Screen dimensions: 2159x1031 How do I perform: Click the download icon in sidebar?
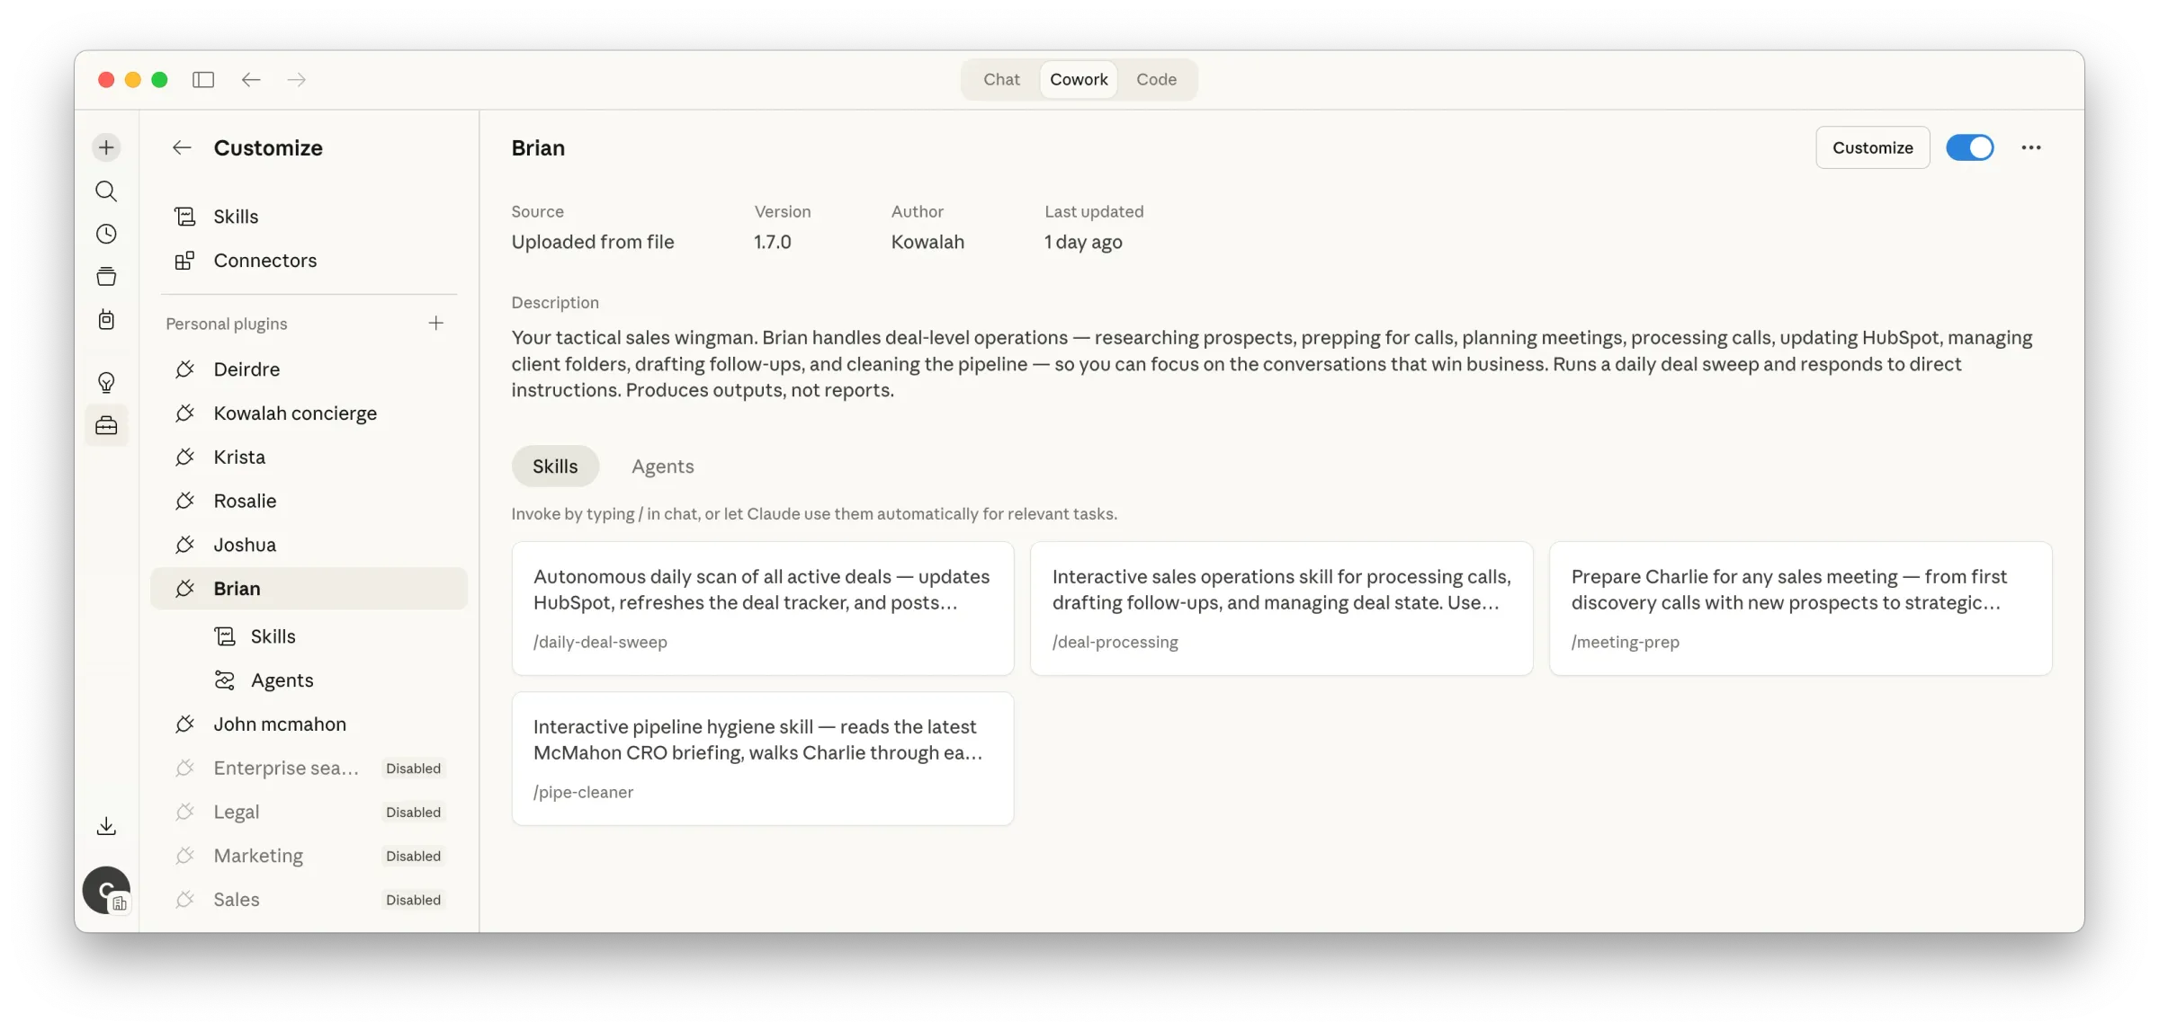[x=106, y=826]
